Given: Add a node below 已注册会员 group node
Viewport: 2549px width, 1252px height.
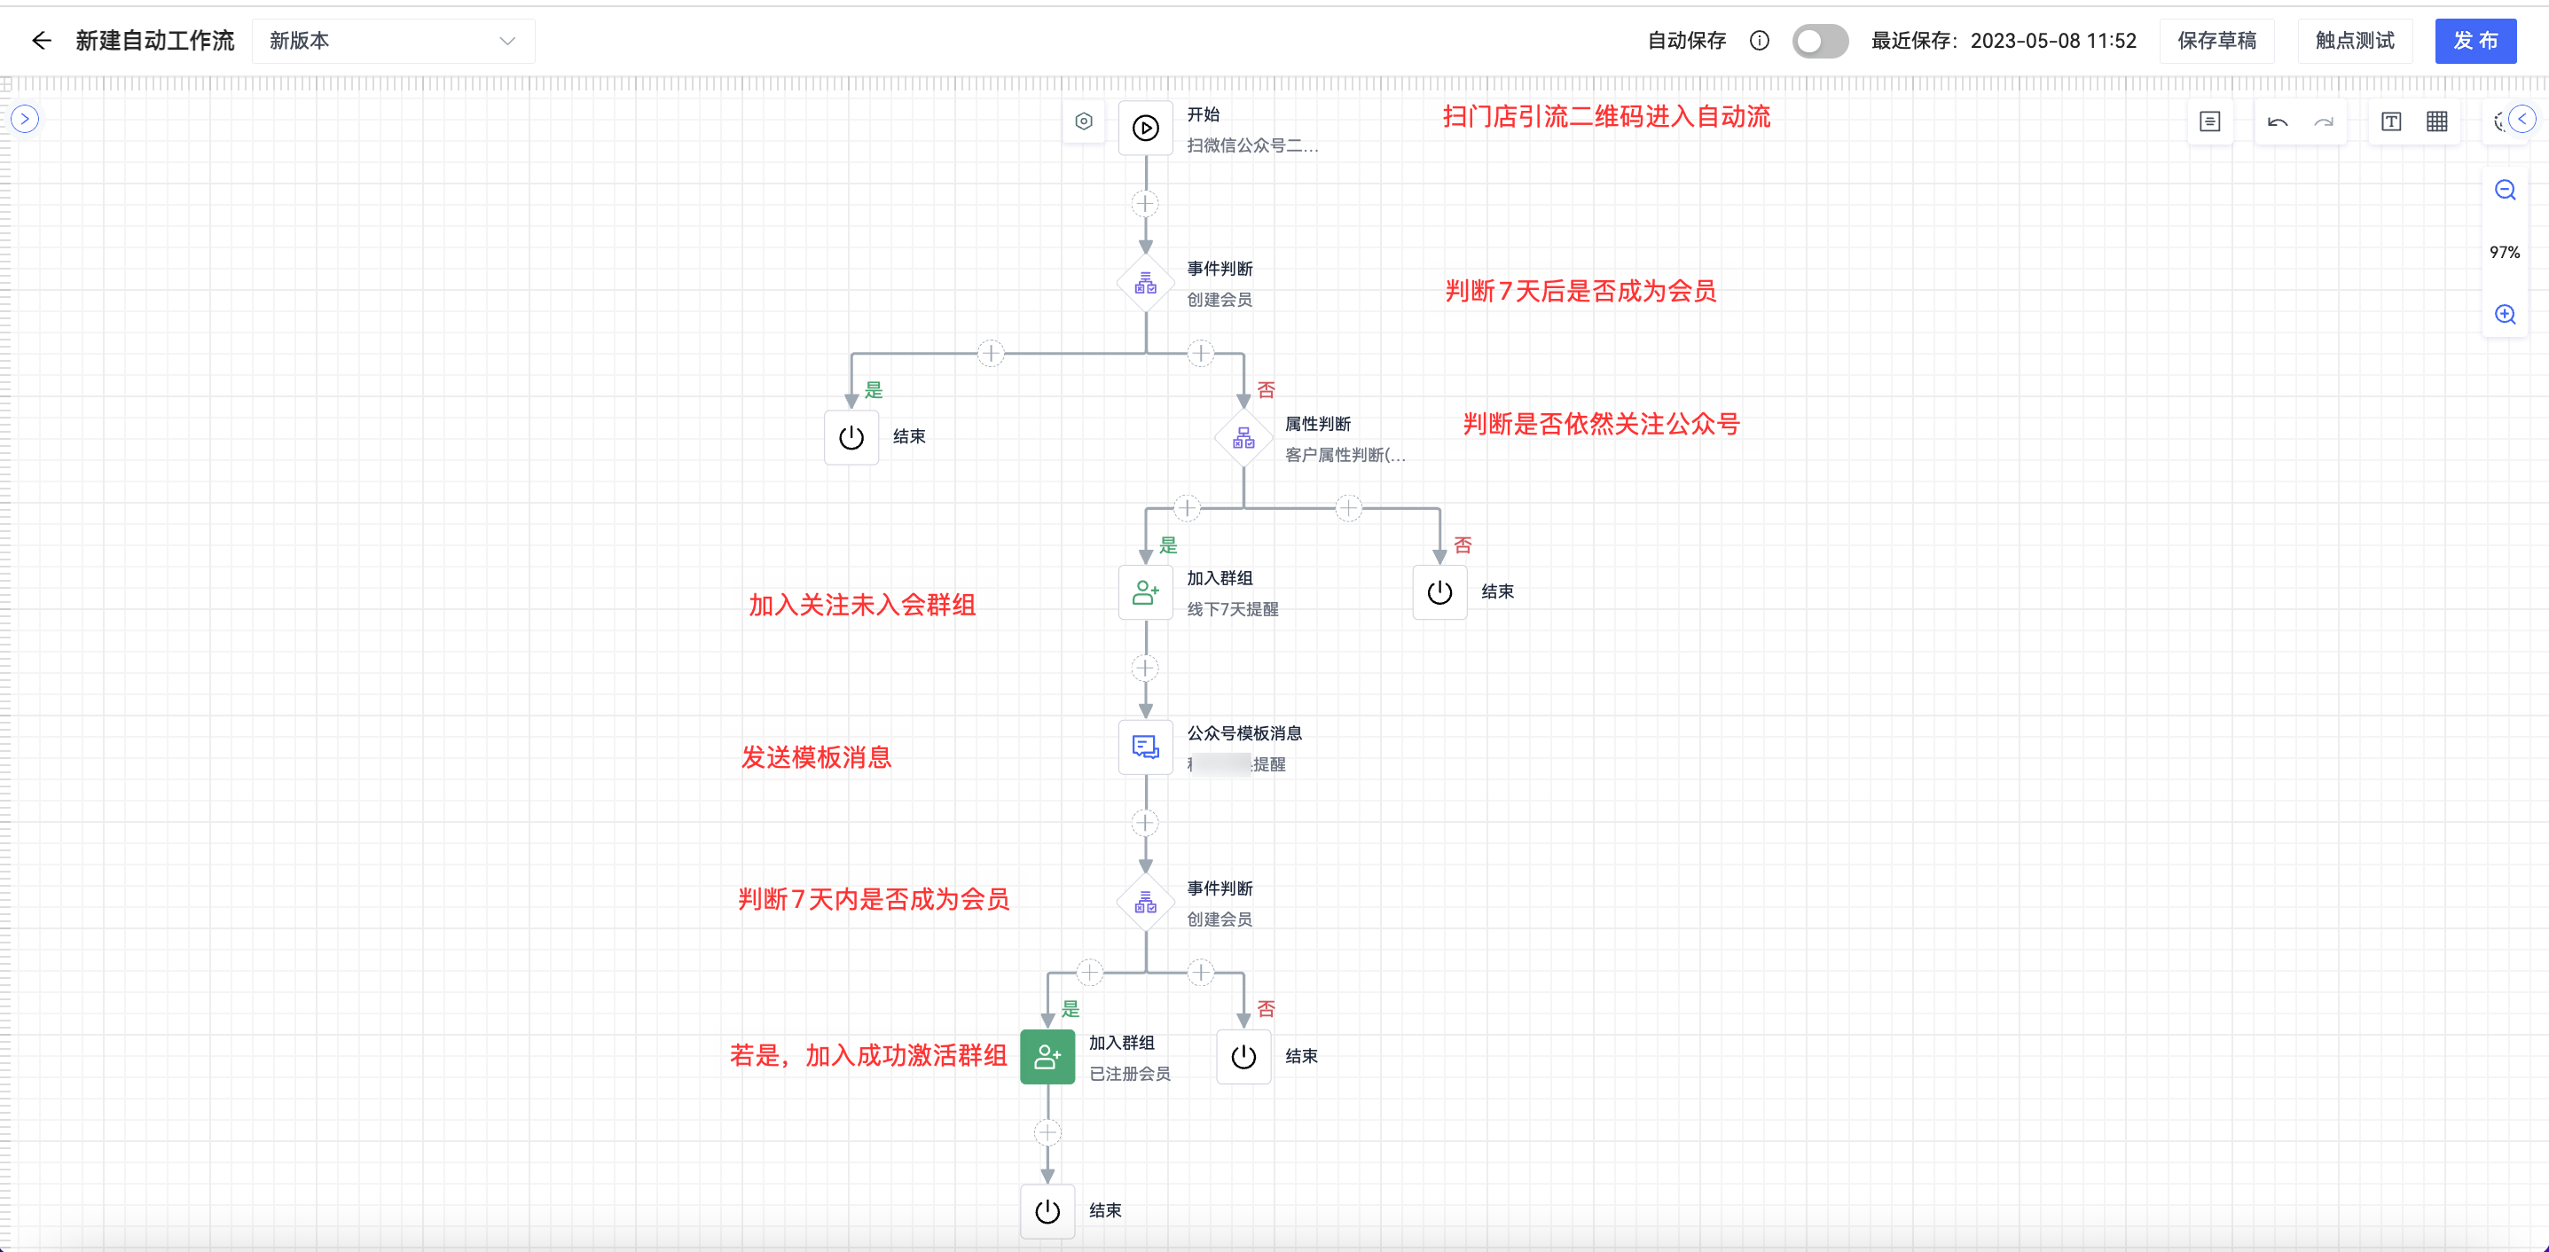Looking at the screenshot, I should coord(1047,1132).
